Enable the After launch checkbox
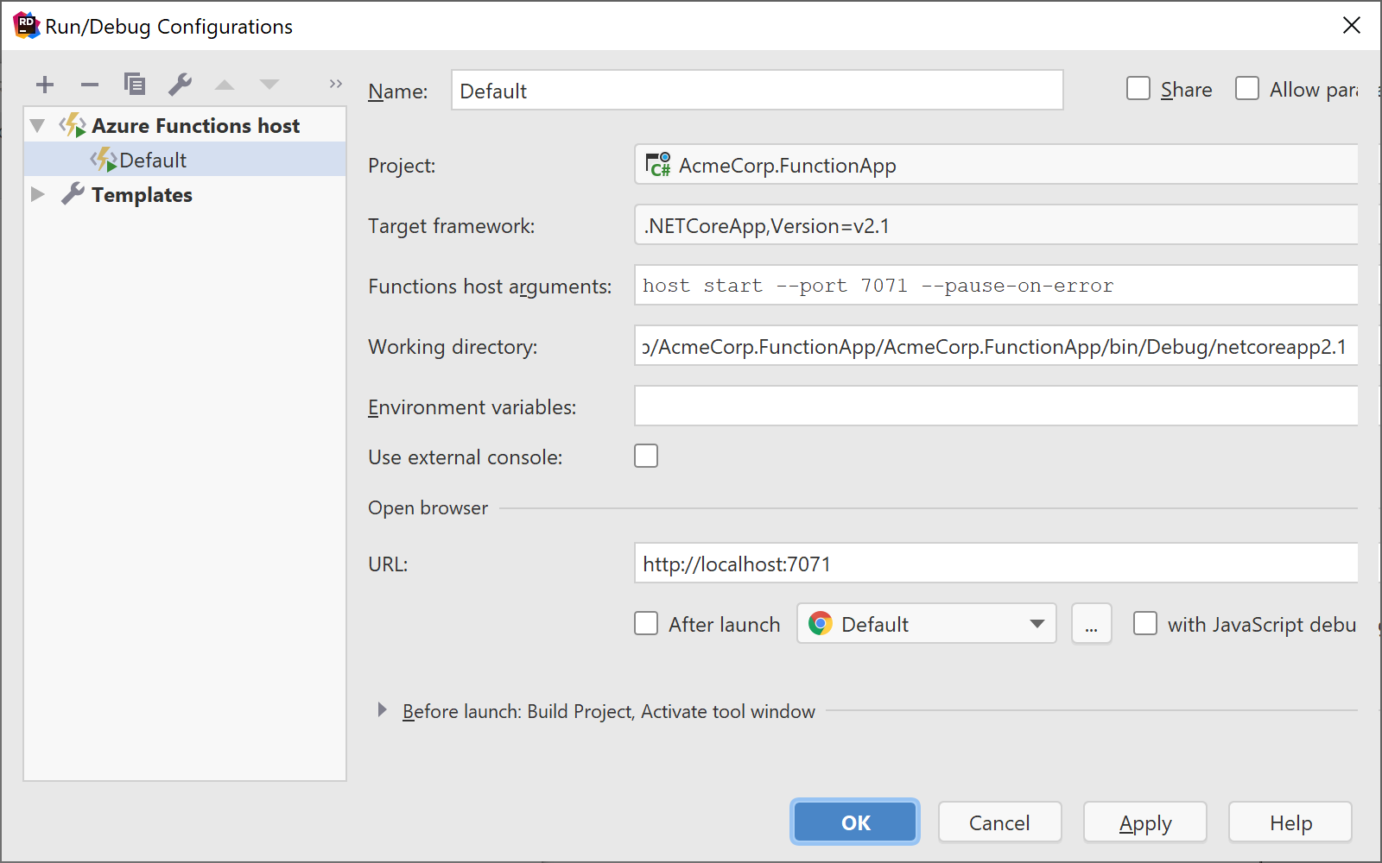This screenshot has height=863, width=1382. 646,623
